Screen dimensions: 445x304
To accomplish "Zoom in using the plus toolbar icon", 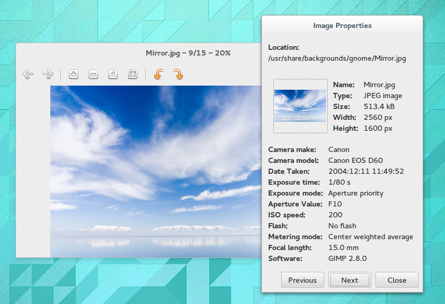I will (x=74, y=74).
